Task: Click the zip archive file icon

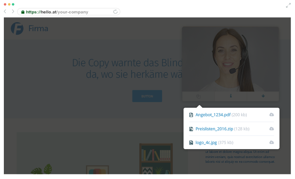Action: coord(191,129)
